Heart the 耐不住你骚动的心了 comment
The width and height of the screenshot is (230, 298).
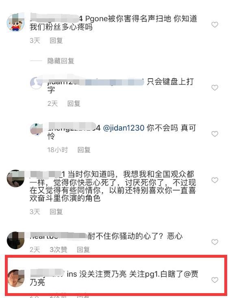tap(215, 242)
